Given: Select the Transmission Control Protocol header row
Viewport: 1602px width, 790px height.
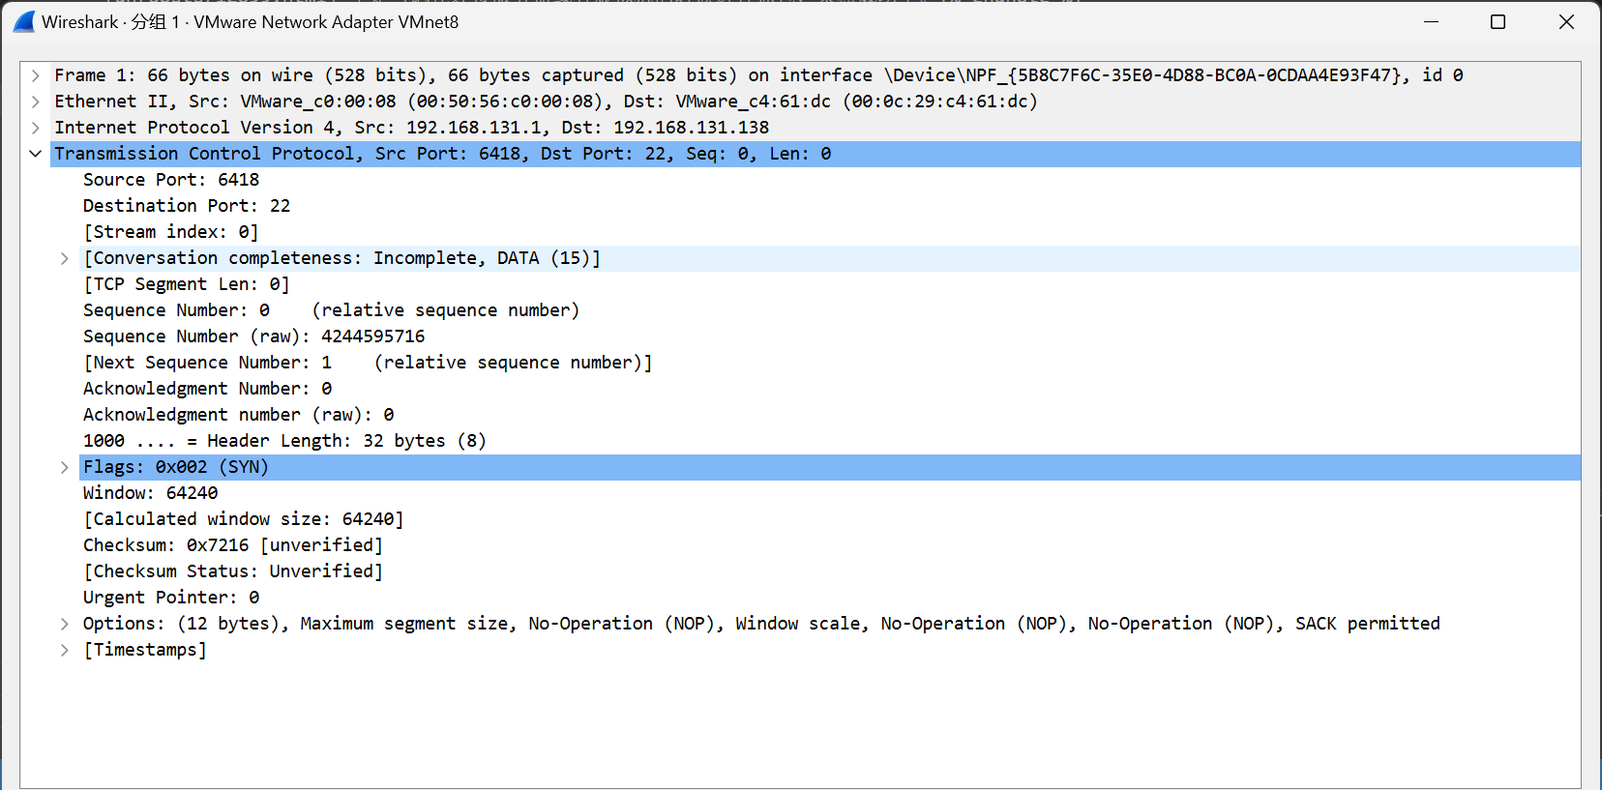Looking at the screenshot, I should click(x=816, y=154).
